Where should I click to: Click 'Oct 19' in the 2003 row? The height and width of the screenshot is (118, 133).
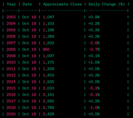29,17
